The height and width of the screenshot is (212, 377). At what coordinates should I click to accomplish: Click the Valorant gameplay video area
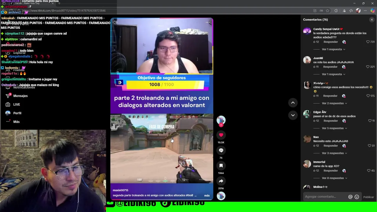[x=162, y=148]
